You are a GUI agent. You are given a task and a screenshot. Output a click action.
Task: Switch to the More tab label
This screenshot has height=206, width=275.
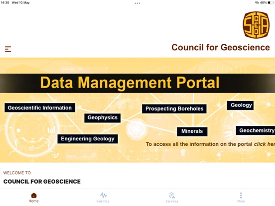click(241, 201)
